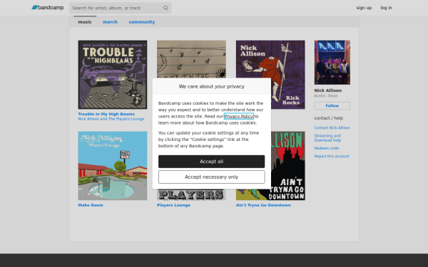Open the hand-drawn stars and moon album cover
The height and width of the screenshot is (267, 428).
tap(191, 59)
